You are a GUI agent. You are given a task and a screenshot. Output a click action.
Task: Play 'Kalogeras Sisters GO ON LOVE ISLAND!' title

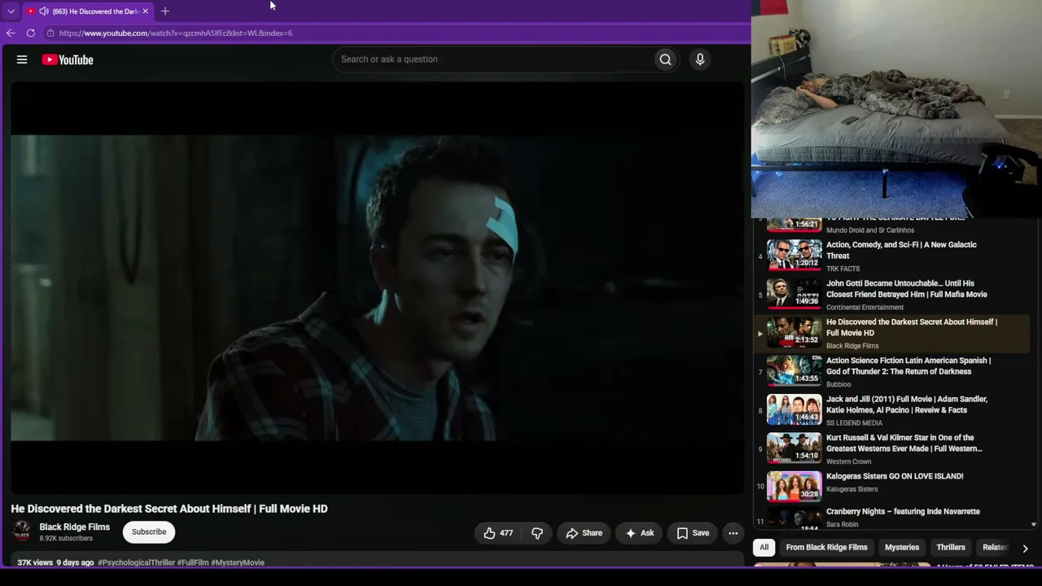point(895,476)
